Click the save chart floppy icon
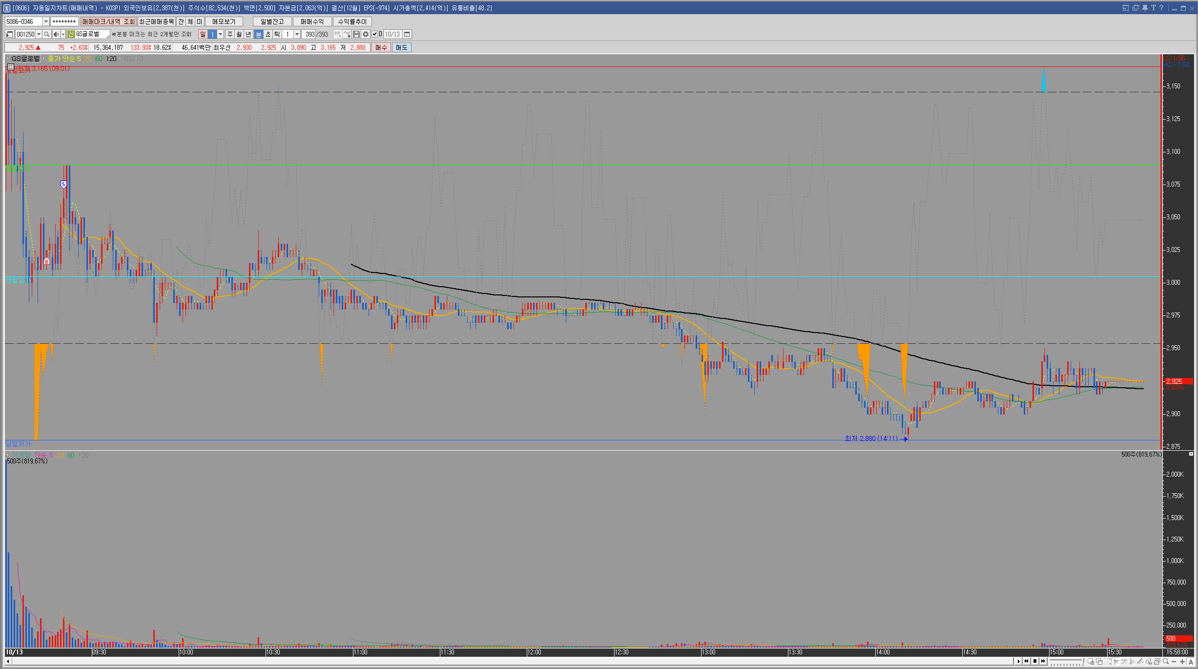This screenshot has width=1198, height=669. coord(356,34)
